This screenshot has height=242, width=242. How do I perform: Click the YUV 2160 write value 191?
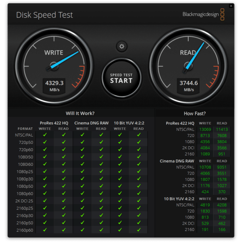pyautogui.click(x=205, y=230)
